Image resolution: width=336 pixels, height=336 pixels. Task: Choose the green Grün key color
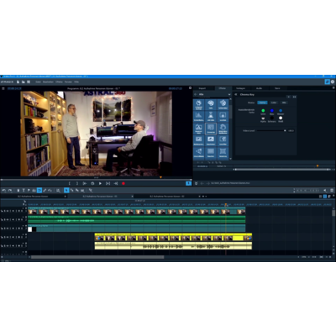[263, 111]
